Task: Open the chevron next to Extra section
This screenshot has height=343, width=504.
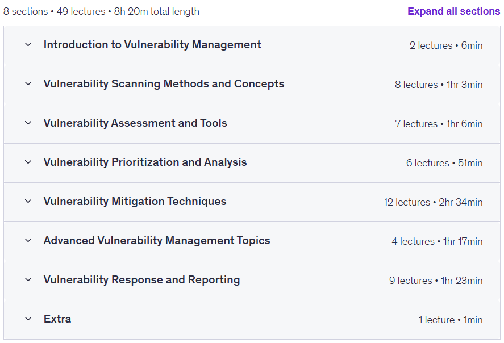Action: (x=28, y=319)
